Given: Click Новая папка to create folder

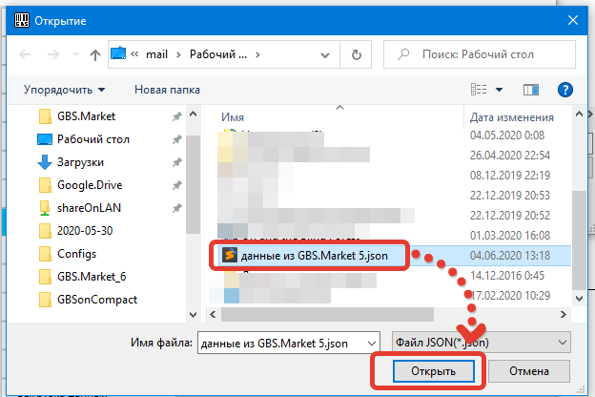Looking at the screenshot, I should pyautogui.click(x=167, y=90).
